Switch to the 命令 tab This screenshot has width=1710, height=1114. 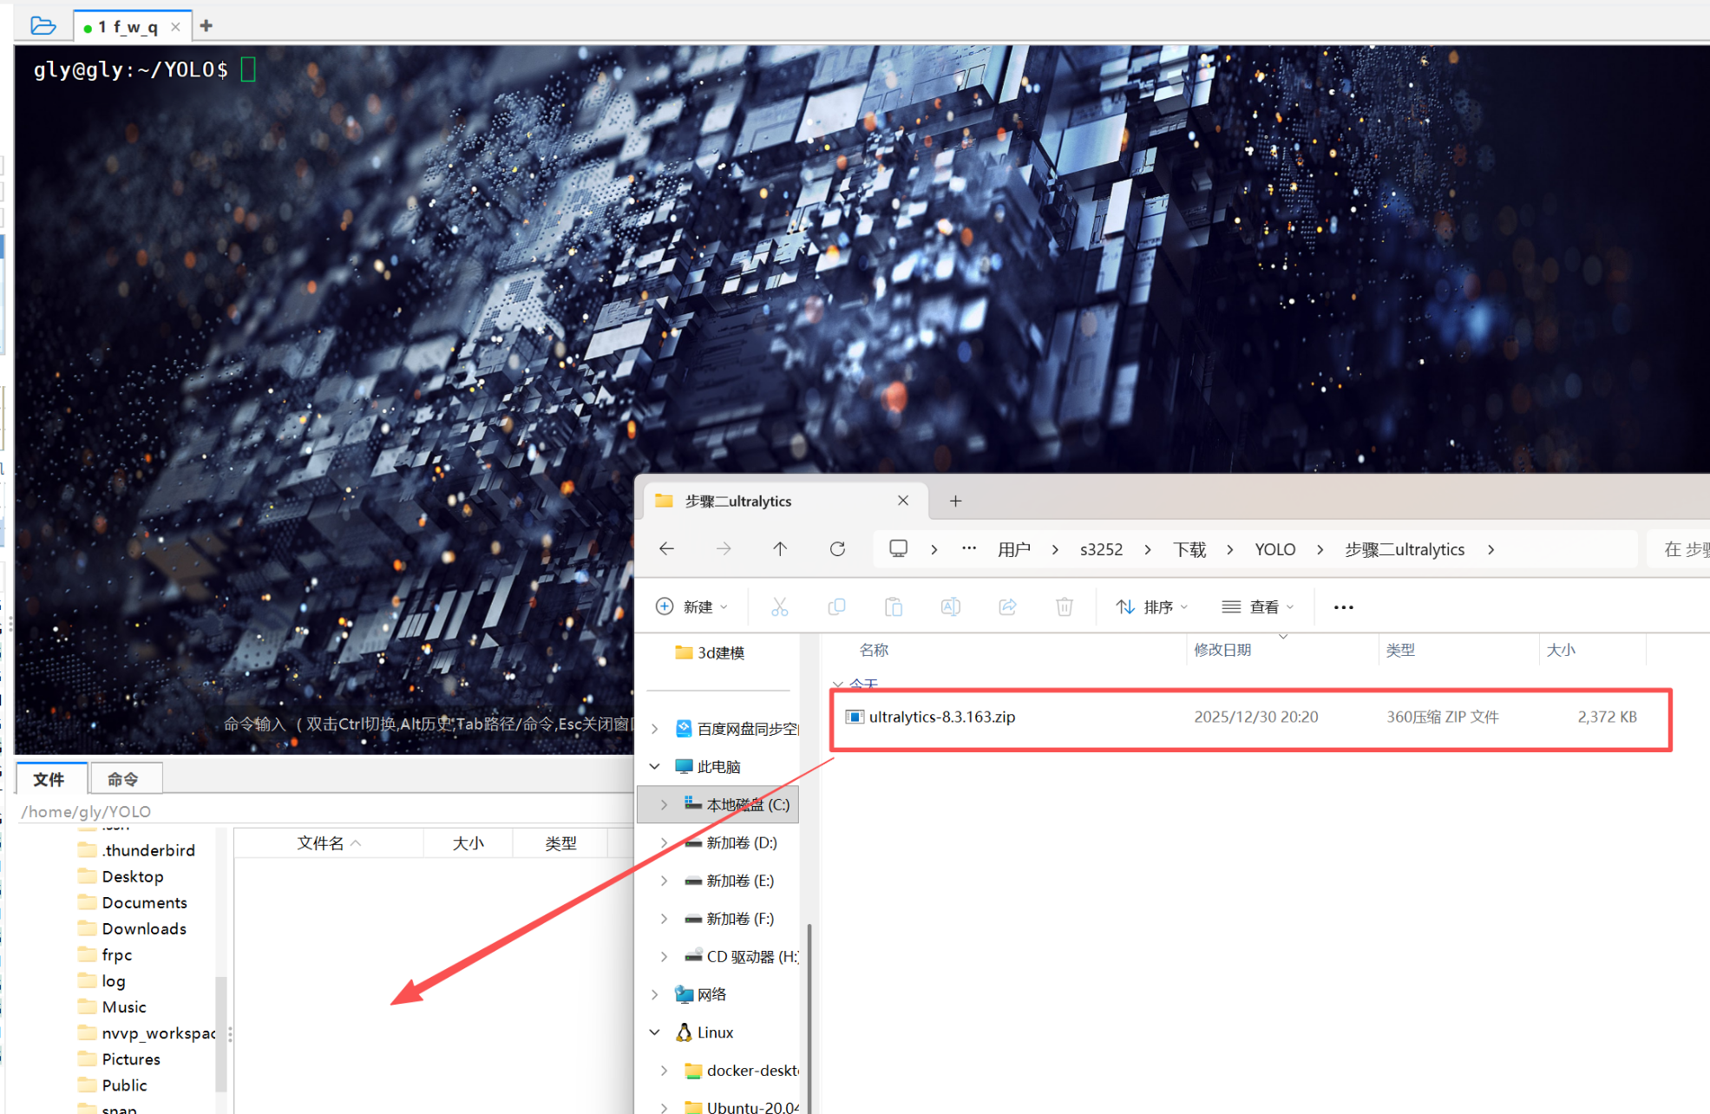click(x=123, y=779)
